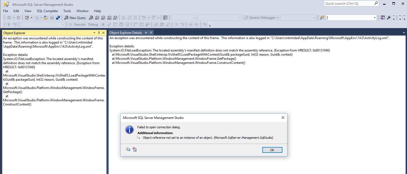Viewport: 407px width, 174px height.
Task: Open the View menu
Action: click(x=28, y=11)
